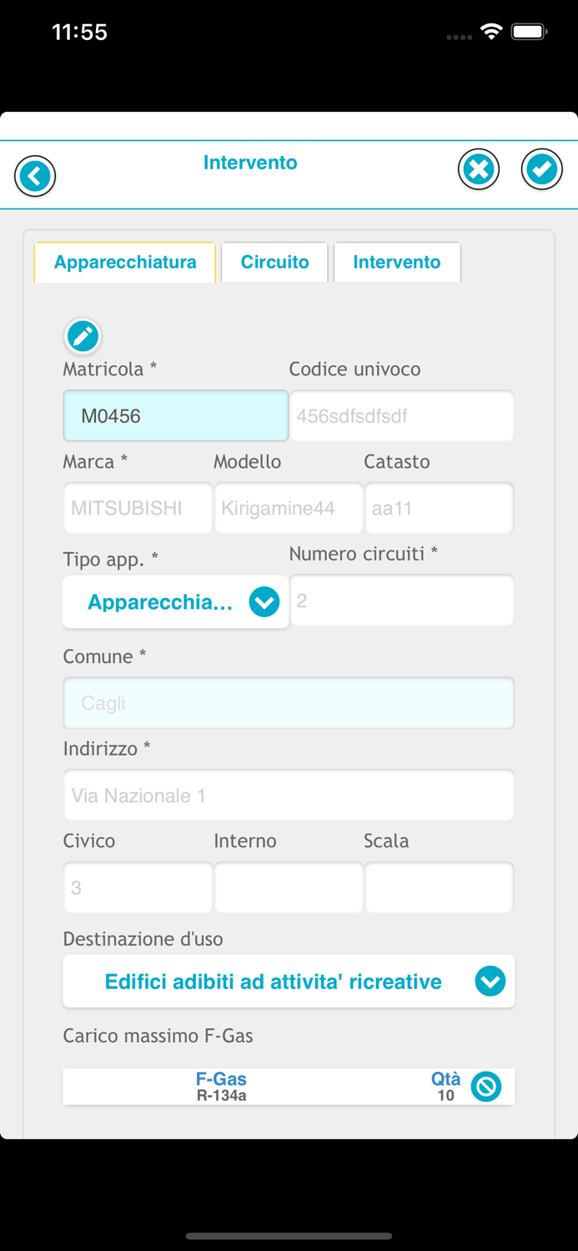The width and height of the screenshot is (578, 1251).
Task: Confirm the Intervento with the checkmark icon
Action: tap(540, 168)
